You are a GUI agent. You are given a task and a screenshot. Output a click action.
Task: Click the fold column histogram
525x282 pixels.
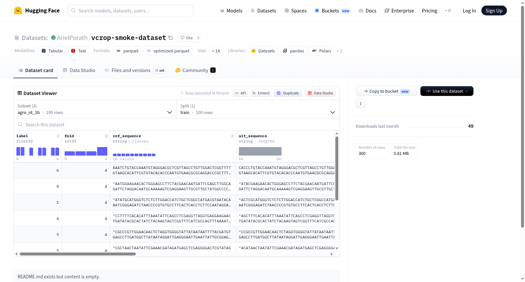86,151
